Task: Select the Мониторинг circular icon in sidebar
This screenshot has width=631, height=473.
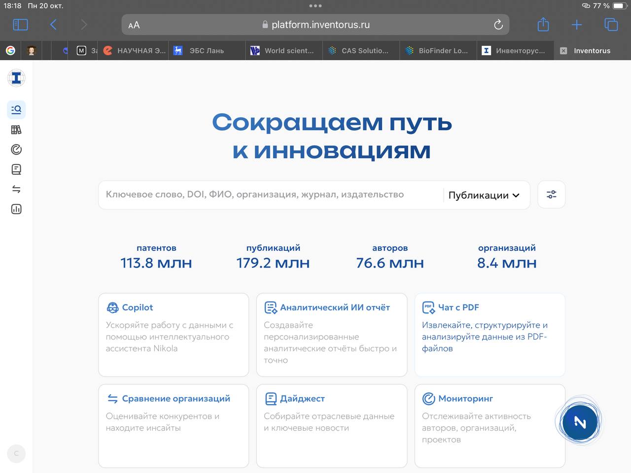Action: [16, 149]
